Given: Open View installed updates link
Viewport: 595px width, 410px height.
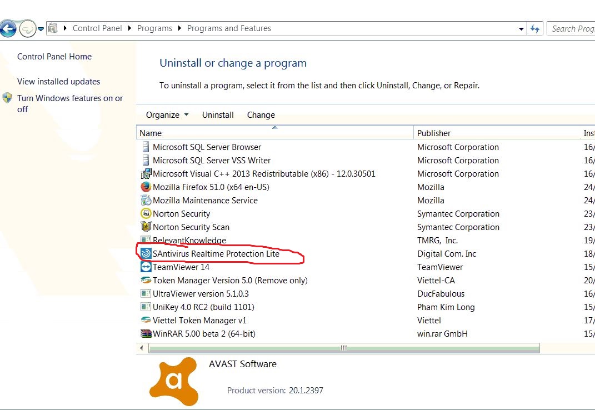Looking at the screenshot, I should click(58, 82).
